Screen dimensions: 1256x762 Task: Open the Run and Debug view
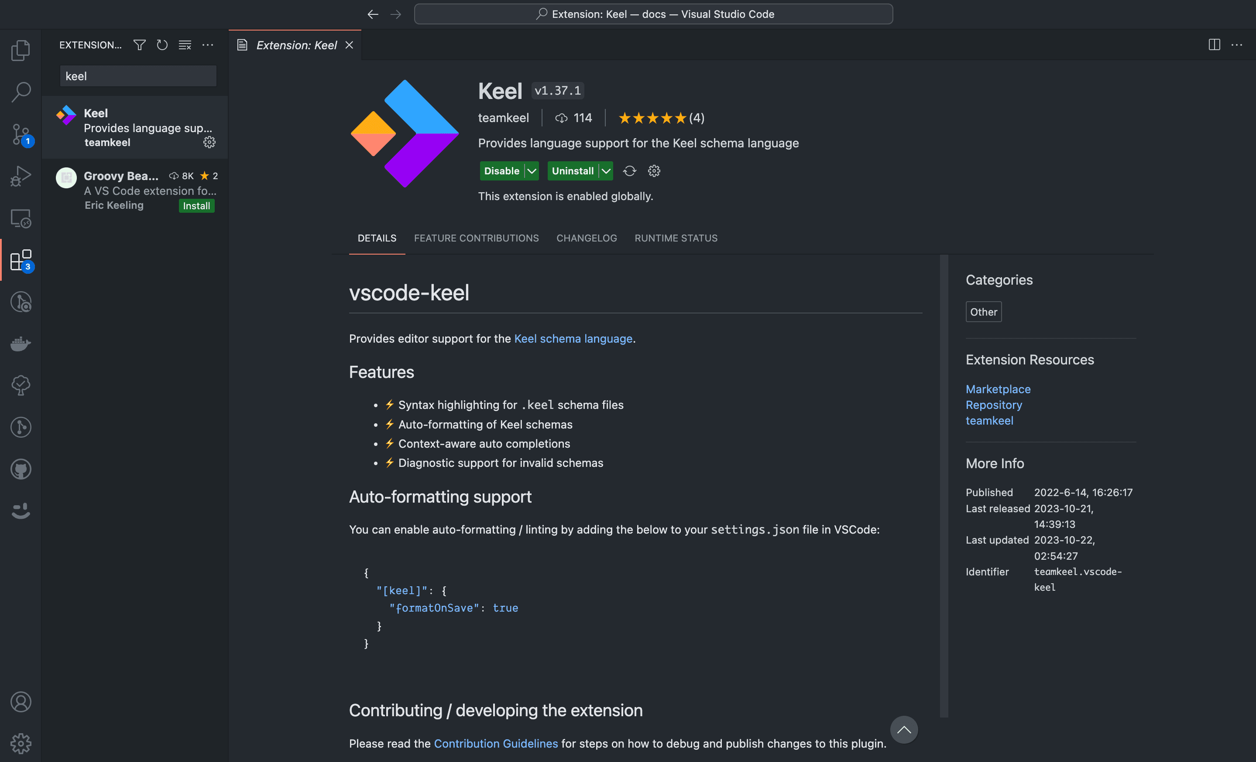point(21,176)
